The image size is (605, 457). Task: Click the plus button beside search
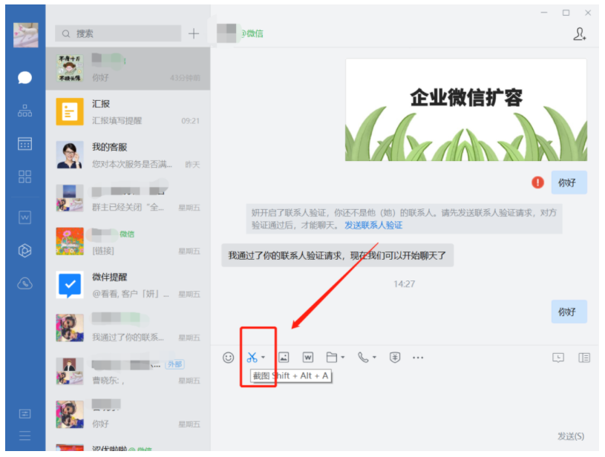pyautogui.click(x=194, y=33)
